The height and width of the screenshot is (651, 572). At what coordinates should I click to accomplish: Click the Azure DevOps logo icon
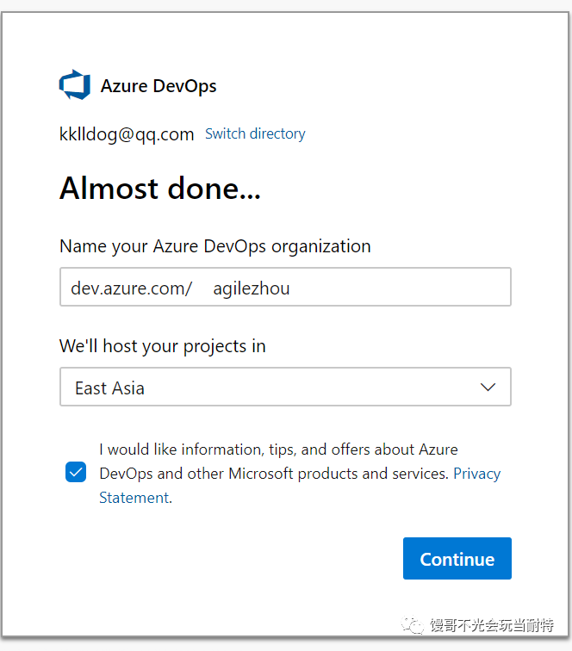(x=75, y=84)
